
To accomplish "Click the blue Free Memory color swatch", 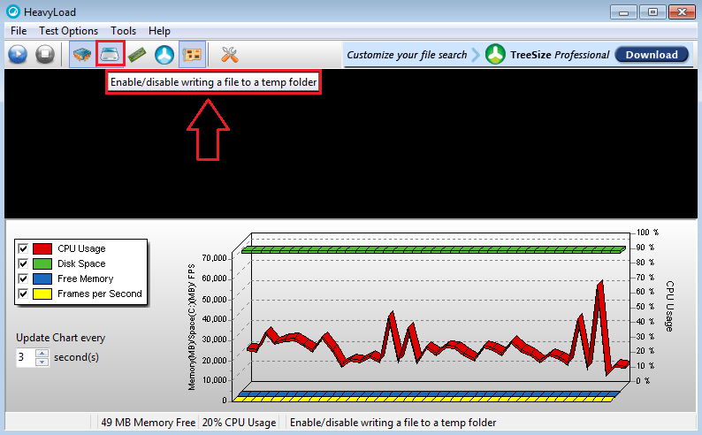I will point(42,279).
